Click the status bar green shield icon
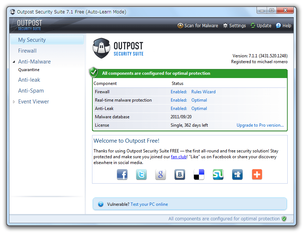The height and width of the screenshot is (233, 304). click(284, 219)
